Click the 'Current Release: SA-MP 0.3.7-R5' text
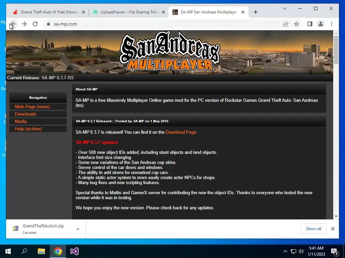This screenshot has height=258, width=345. (x=40, y=78)
